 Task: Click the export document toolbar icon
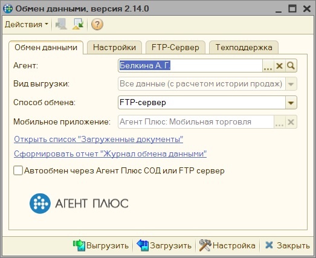78,24
